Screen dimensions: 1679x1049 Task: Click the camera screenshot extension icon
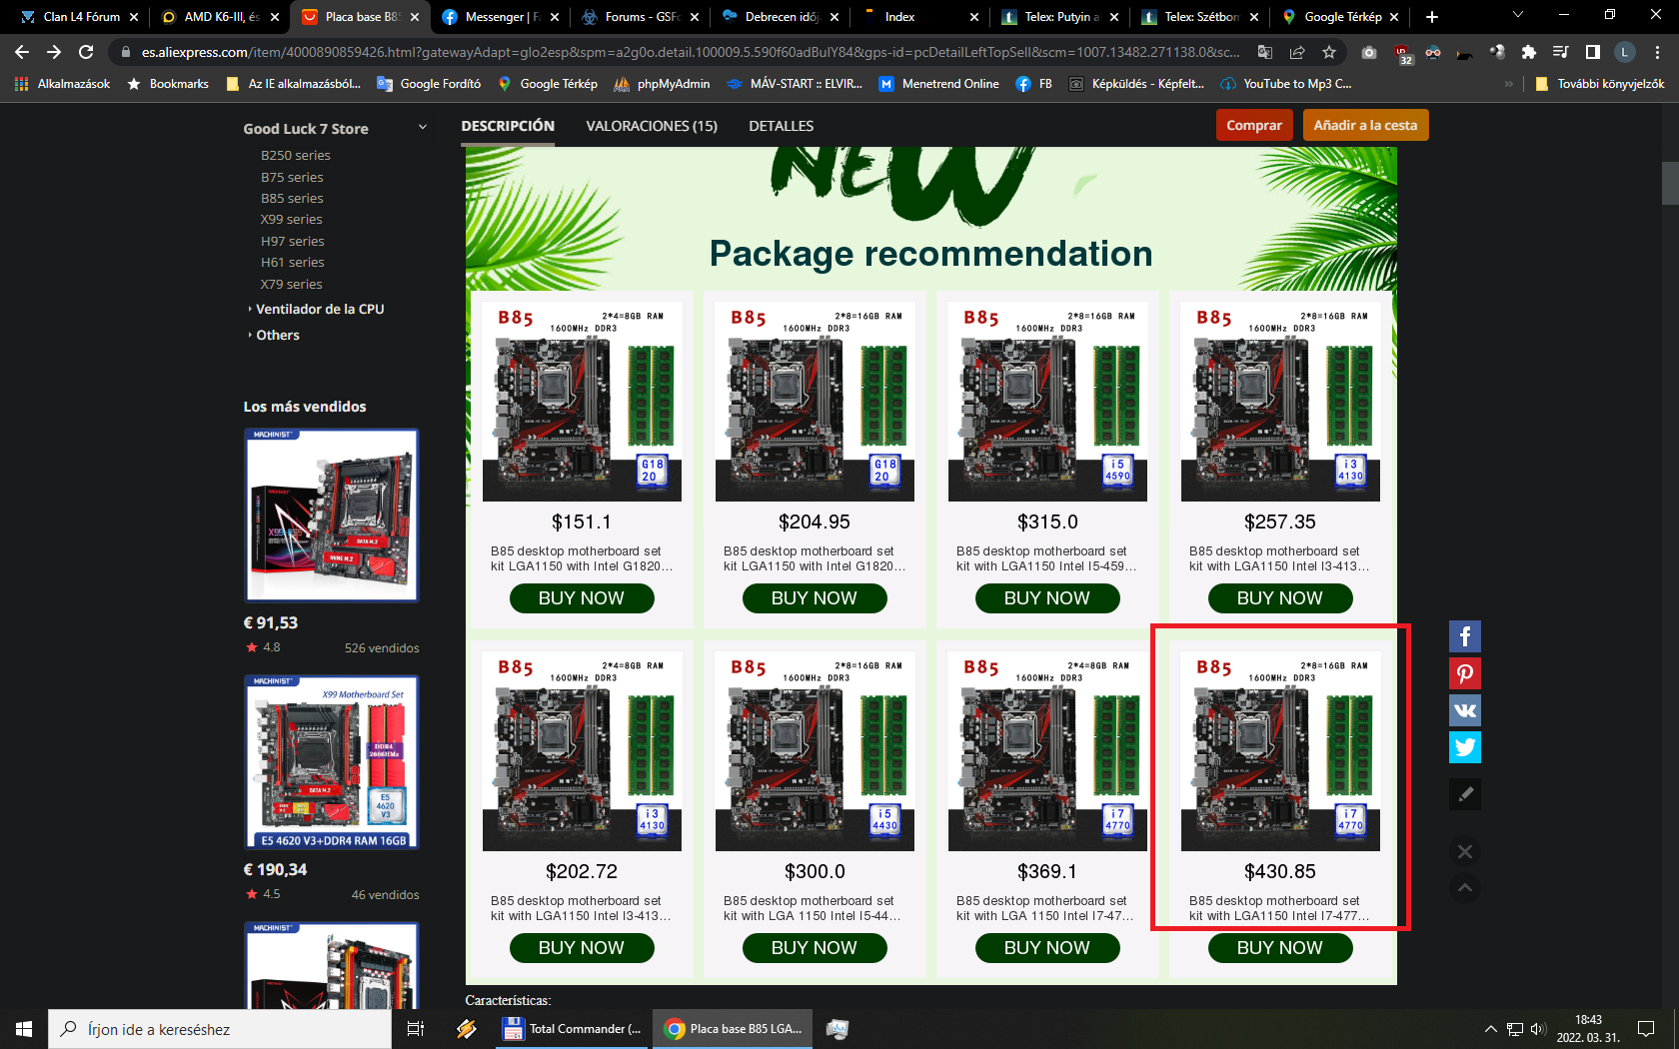[x=1369, y=52]
